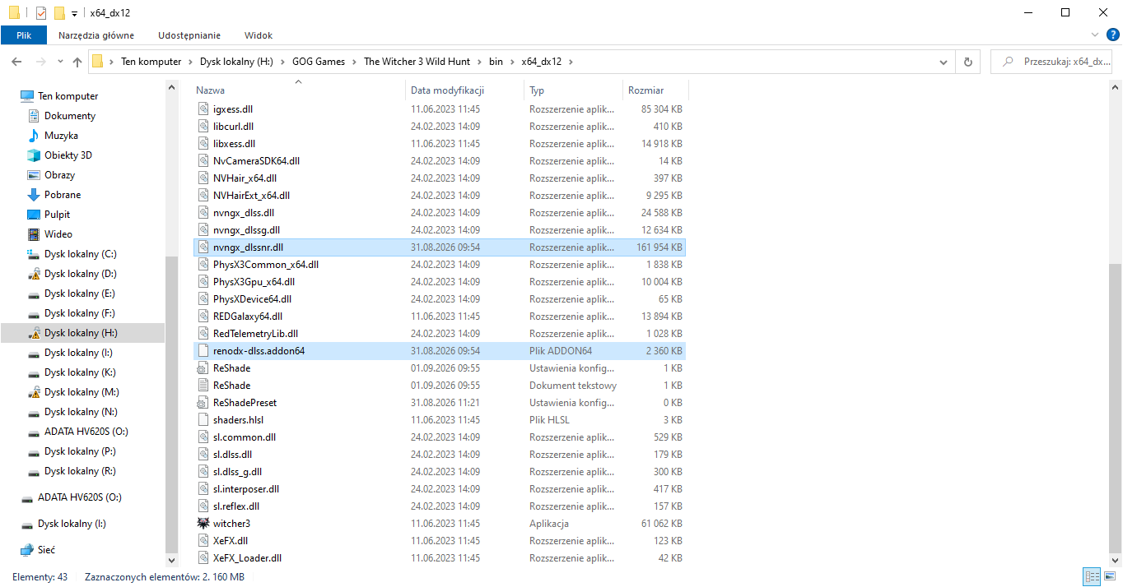Image resolution: width=1123 pixels, height=587 pixels.
Task: Open the Obrazy pictures icon
Action: (x=34, y=175)
